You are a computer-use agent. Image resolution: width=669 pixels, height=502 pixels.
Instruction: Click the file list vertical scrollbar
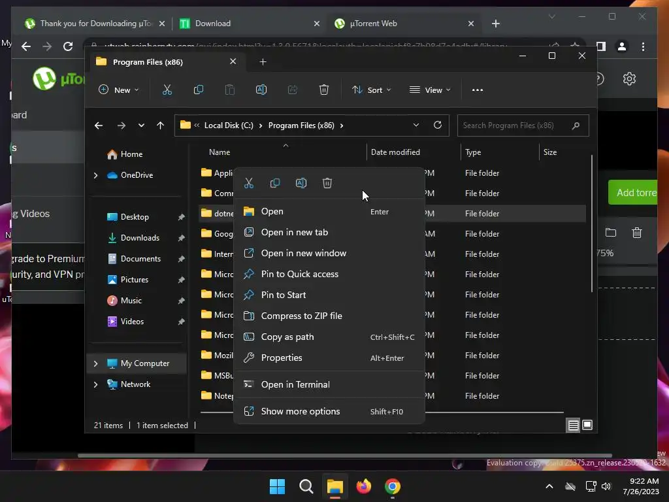[592, 224]
